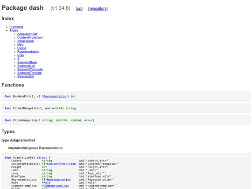Image resolution: width=252 pixels, height=189 pixels.
Task: Click the Bandwidth function name
Action: coord(21,96)
